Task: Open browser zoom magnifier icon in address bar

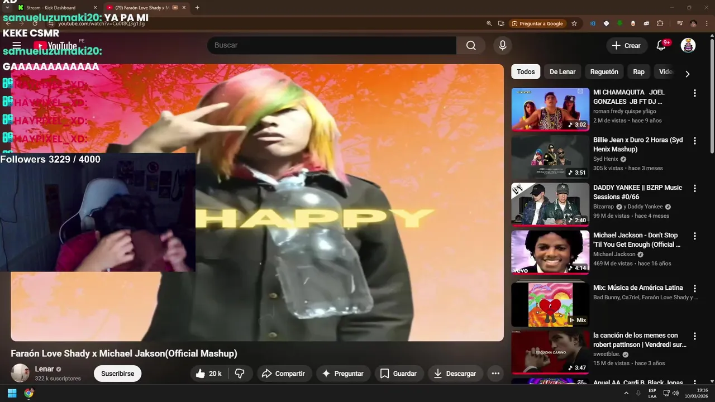Action: tap(489, 23)
